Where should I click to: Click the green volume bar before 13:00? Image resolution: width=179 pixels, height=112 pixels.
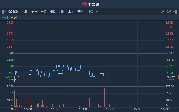(x=81, y=104)
